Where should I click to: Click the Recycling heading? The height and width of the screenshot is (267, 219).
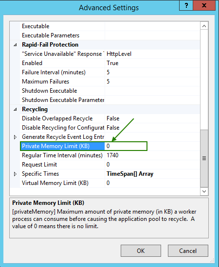point(35,109)
